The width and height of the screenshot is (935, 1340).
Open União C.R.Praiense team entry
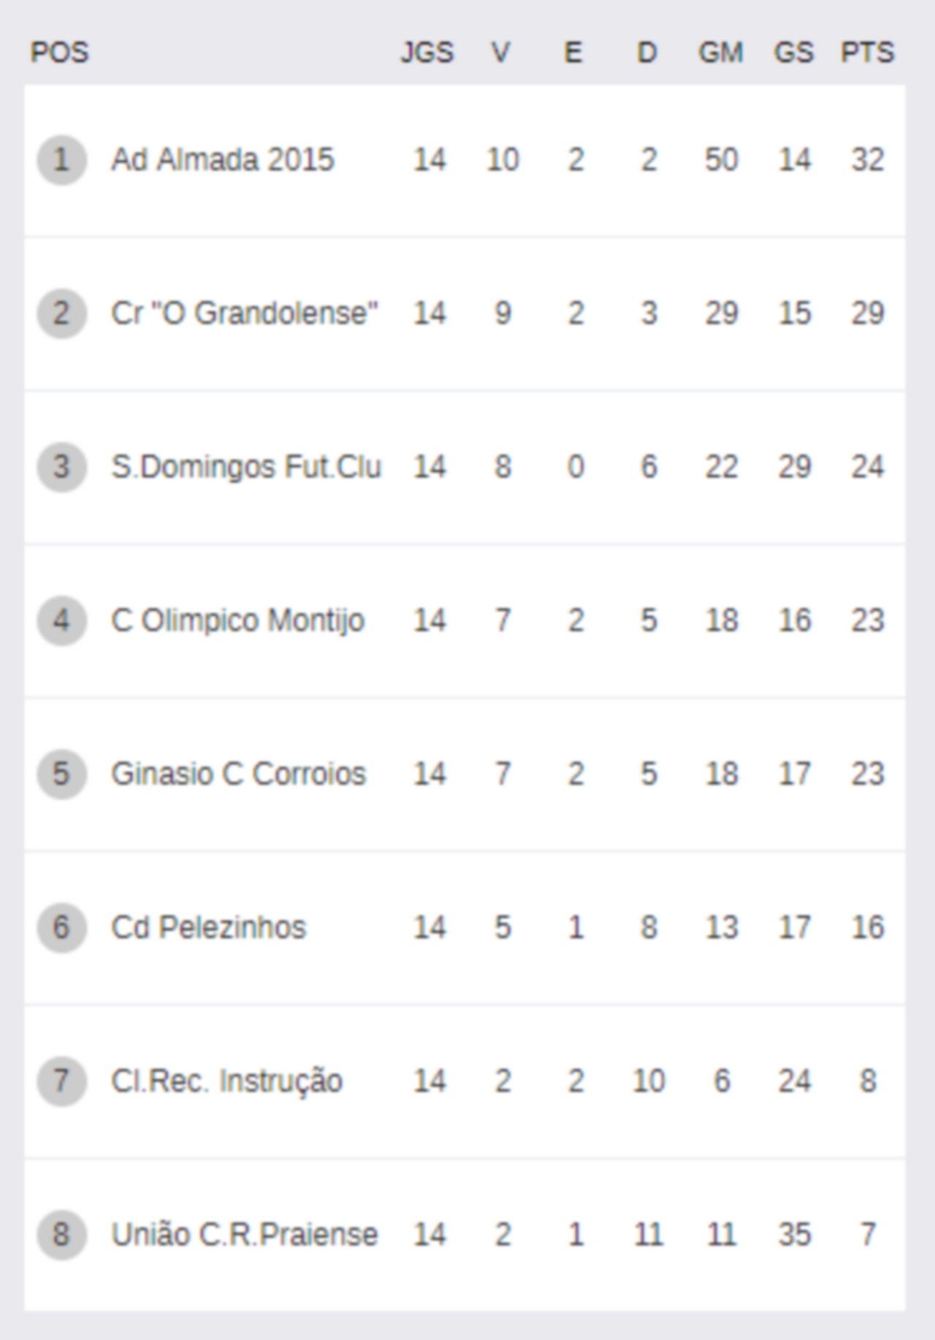pos(245,1234)
